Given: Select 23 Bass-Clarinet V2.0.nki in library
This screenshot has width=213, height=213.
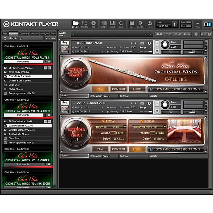Looking at the screenshot, I should [28, 130].
